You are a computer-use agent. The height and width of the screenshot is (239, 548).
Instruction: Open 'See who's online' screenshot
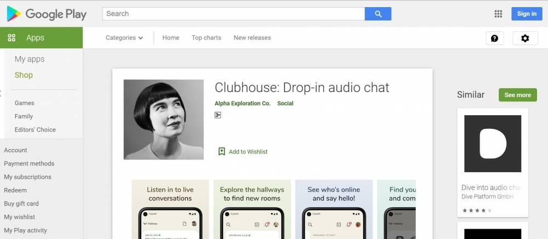334,209
